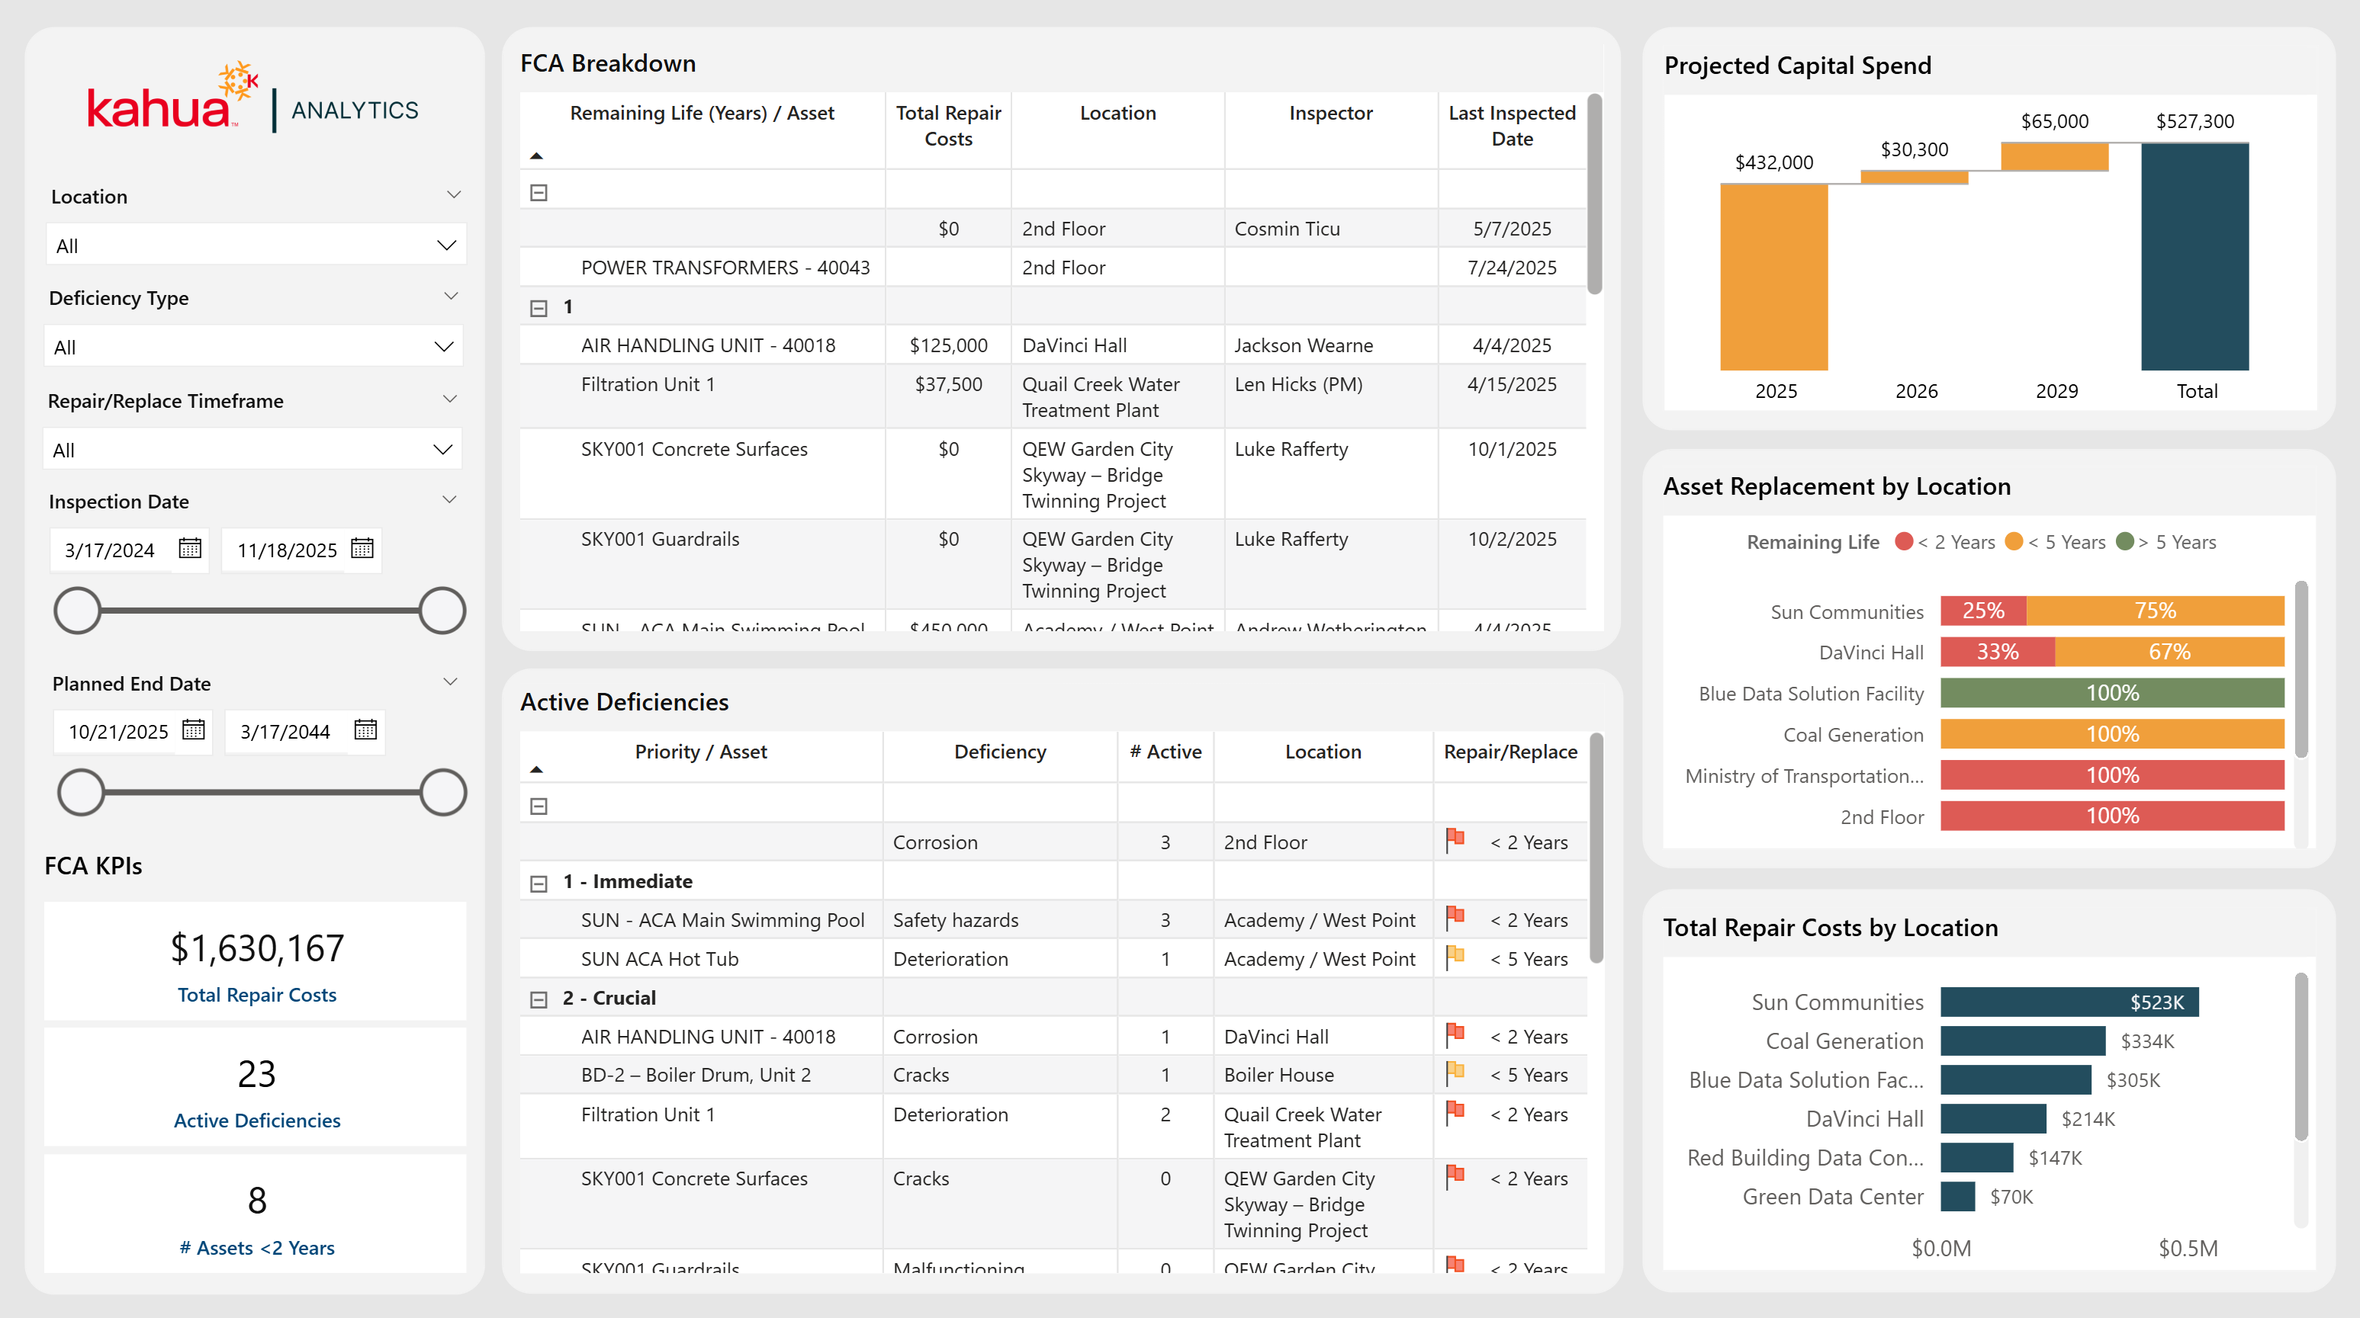Viewport: 2360px width, 1318px height.
Task: Sort Active Deficiencies by # Active column
Action: tap(1165, 752)
